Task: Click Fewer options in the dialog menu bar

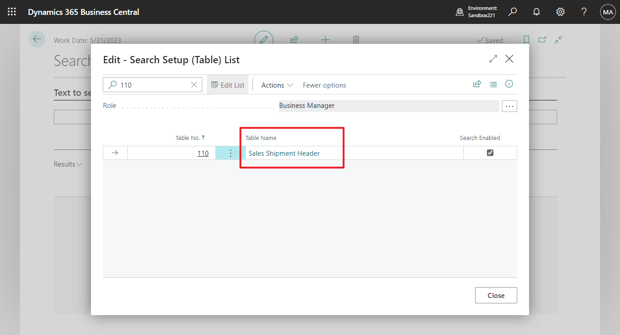Action: pos(324,85)
